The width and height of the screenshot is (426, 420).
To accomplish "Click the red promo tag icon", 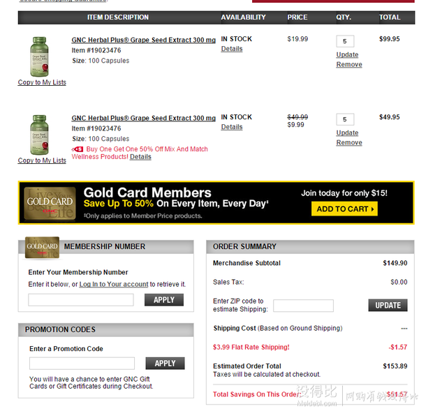I will pyautogui.click(x=78, y=149).
